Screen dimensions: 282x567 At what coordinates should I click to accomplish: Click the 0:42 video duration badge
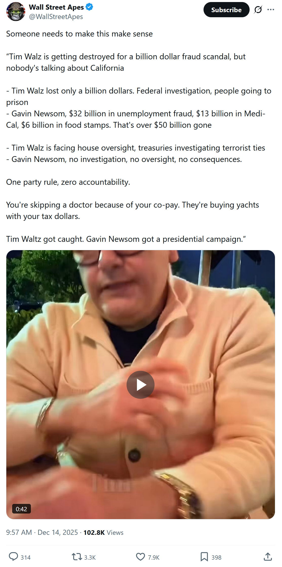tap(21, 509)
